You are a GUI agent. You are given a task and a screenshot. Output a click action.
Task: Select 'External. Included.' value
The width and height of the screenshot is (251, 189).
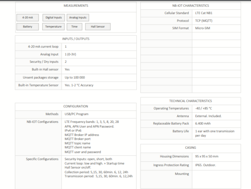208,116
